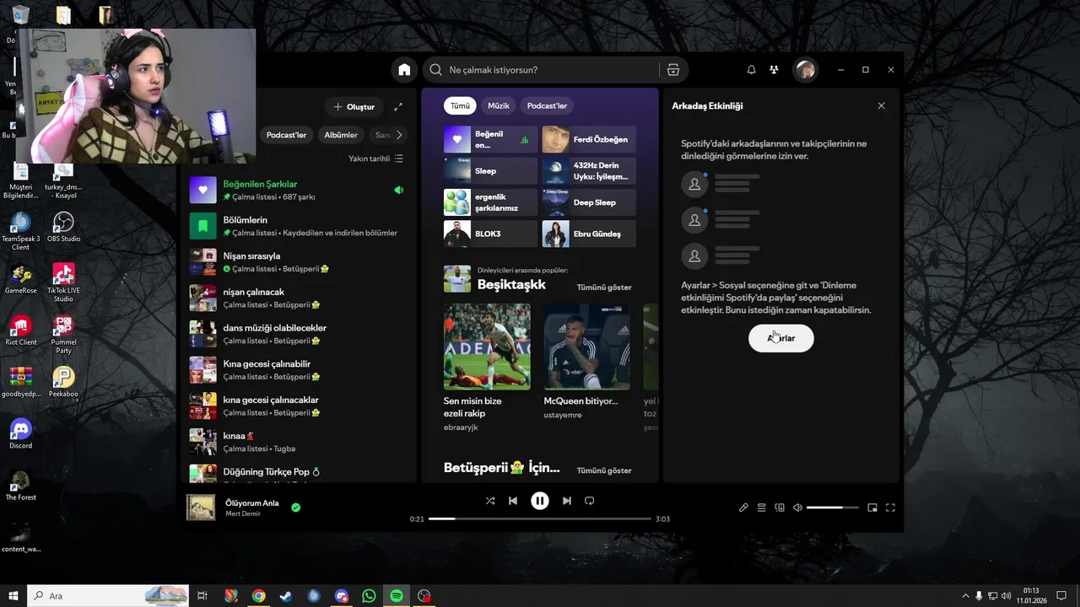Open Bölümlerin saved episodes
This screenshot has height=607, width=1080.
click(297, 226)
